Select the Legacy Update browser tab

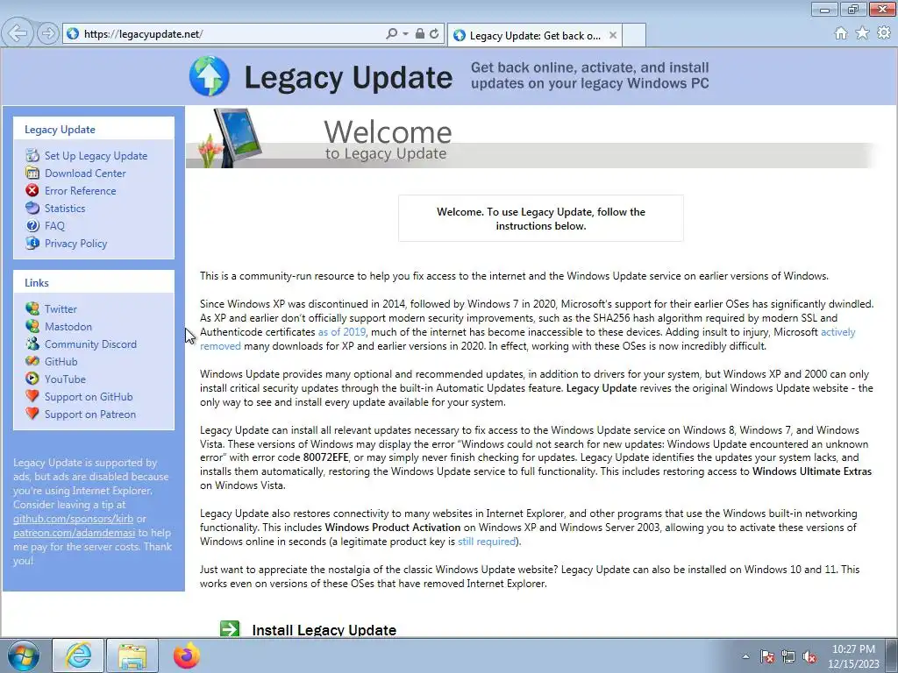(535, 35)
